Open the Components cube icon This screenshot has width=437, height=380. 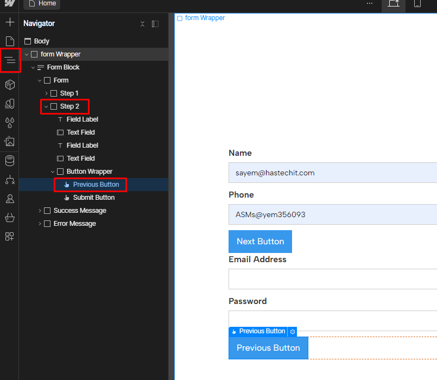point(10,85)
